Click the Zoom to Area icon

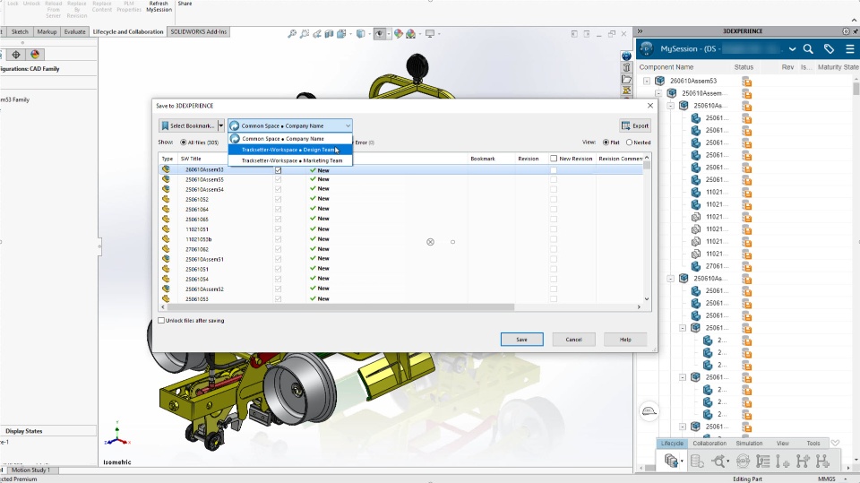pyautogui.click(x=305, y=34)
